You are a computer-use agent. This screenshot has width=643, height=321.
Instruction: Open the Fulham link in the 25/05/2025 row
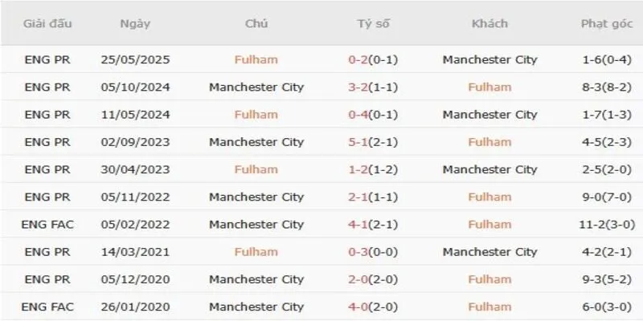click(x=256, y=59)
